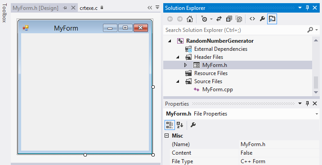Open the search options dropdown arrow

pos(317,30)
